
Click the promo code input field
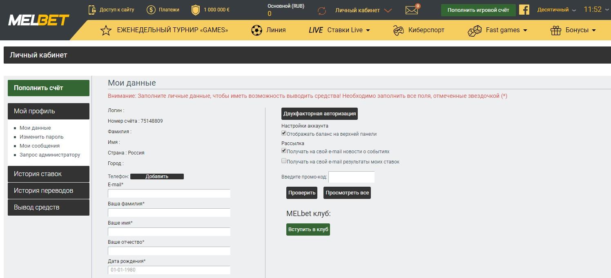[351, 177]
